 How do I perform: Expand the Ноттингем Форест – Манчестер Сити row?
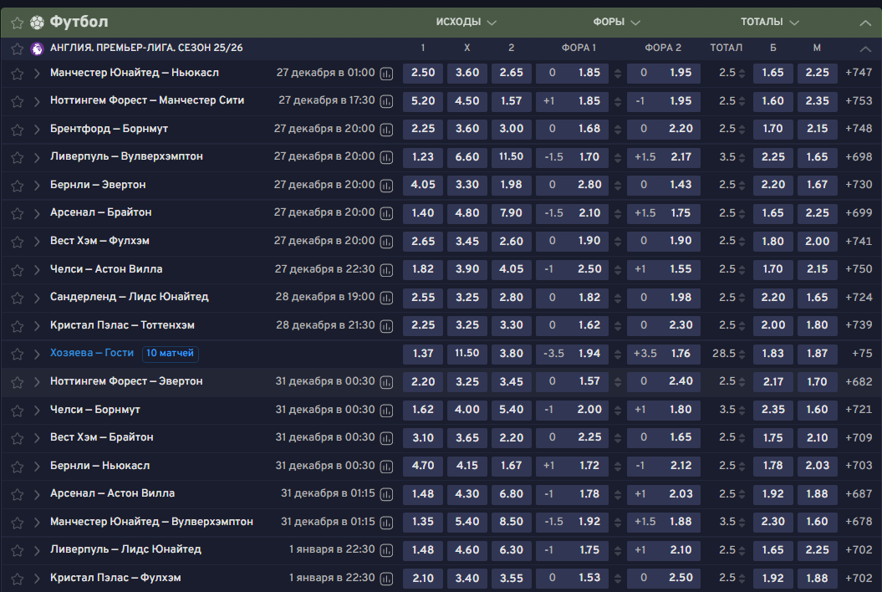37,101
